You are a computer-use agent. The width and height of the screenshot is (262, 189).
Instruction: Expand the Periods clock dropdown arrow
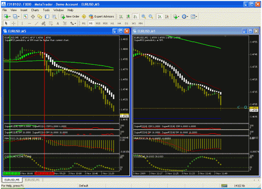[187, 17]
